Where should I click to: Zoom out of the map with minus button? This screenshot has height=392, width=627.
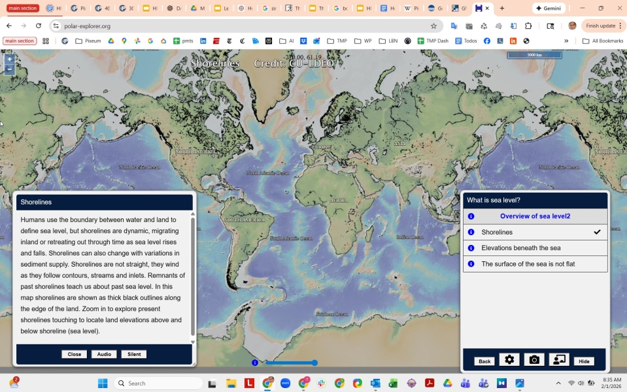(9, 70)
